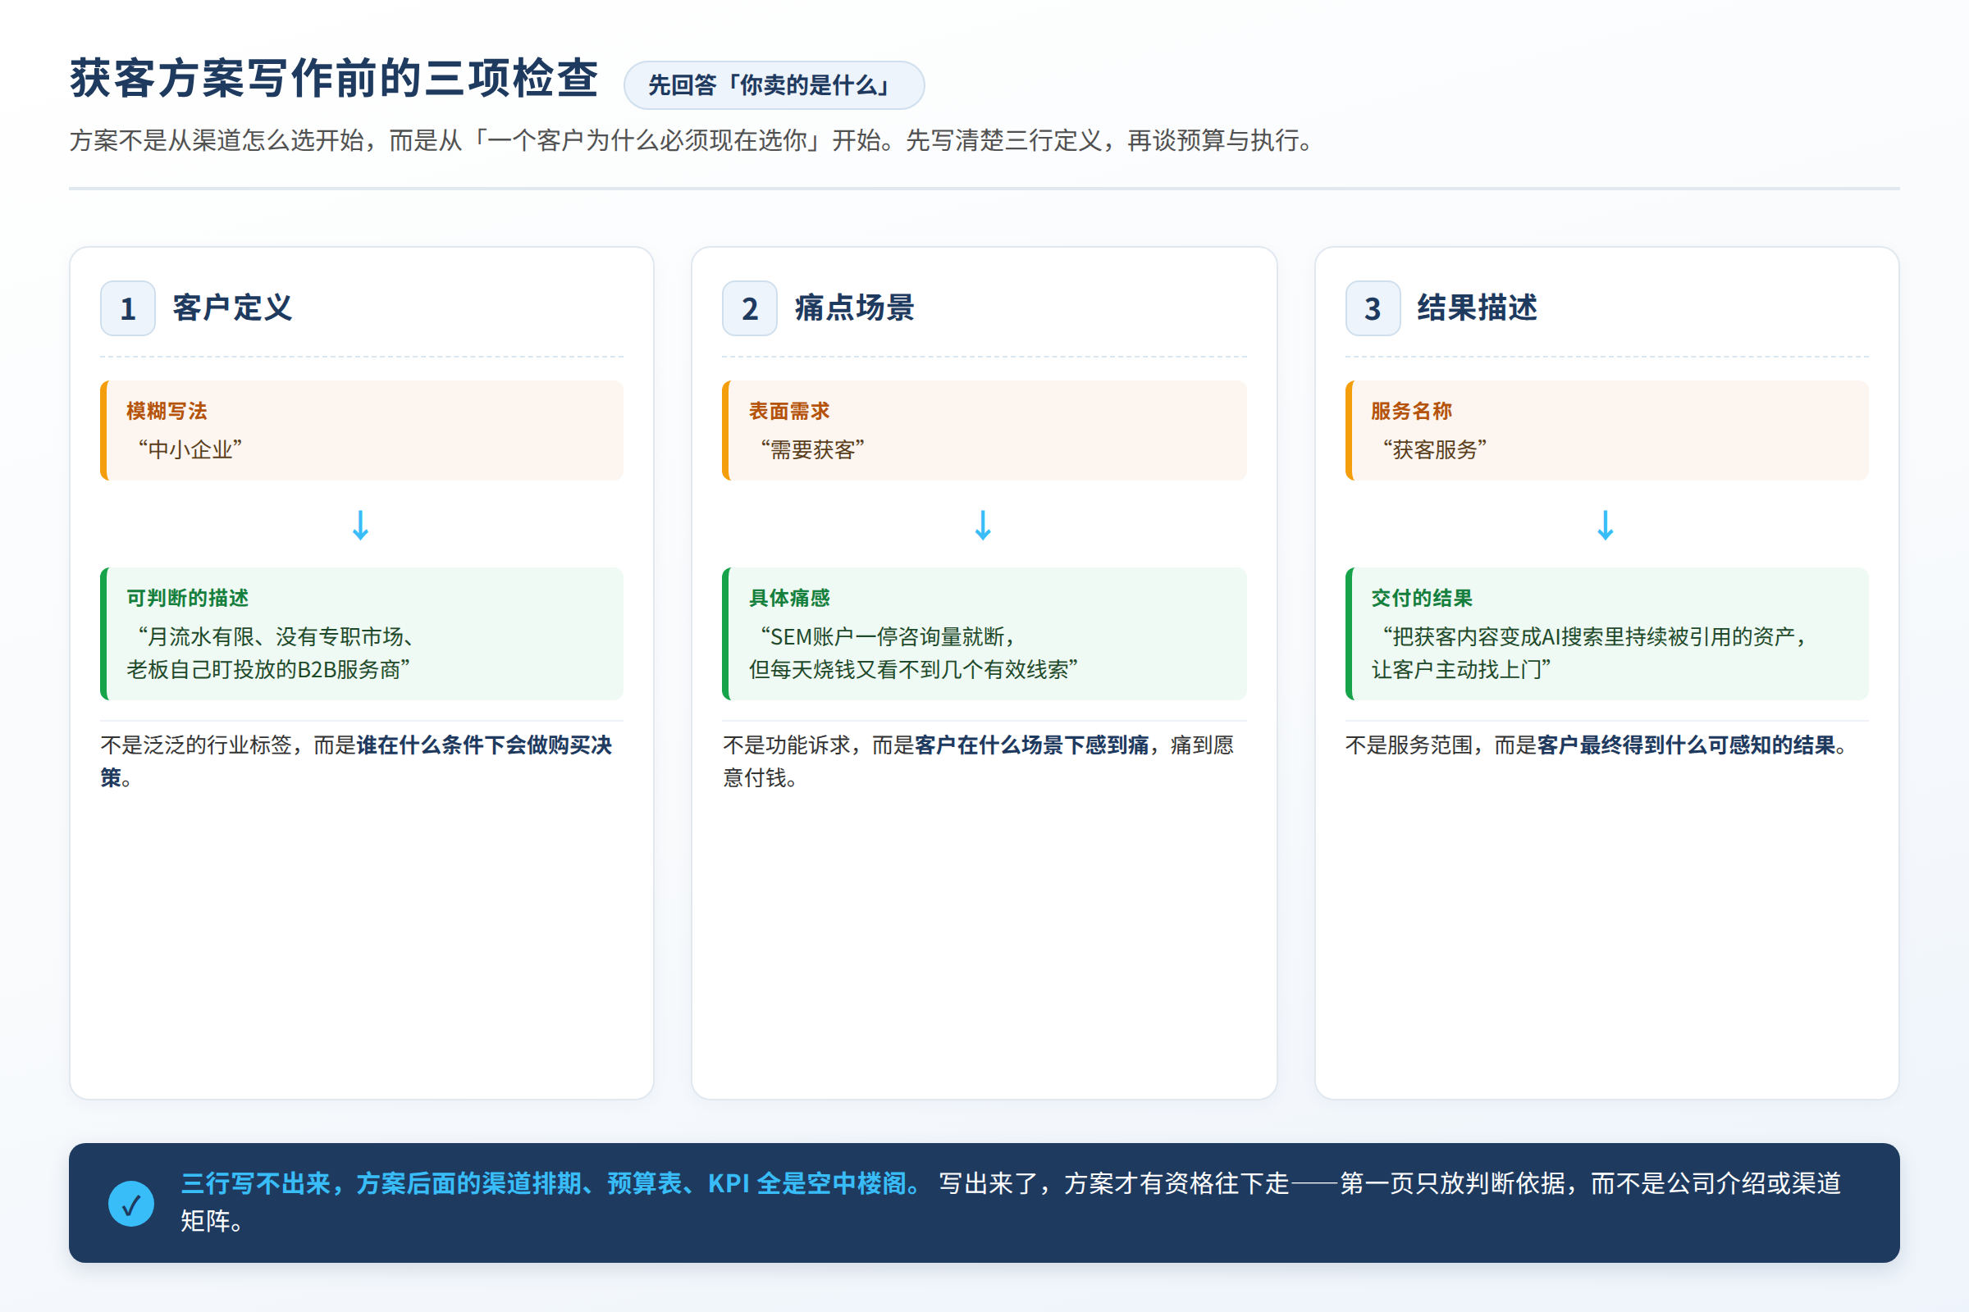The width and height of the screenshot is (1969, 1312).
Task: Click number badge 3 beside 结果描述
Action: coord(1373,308)
